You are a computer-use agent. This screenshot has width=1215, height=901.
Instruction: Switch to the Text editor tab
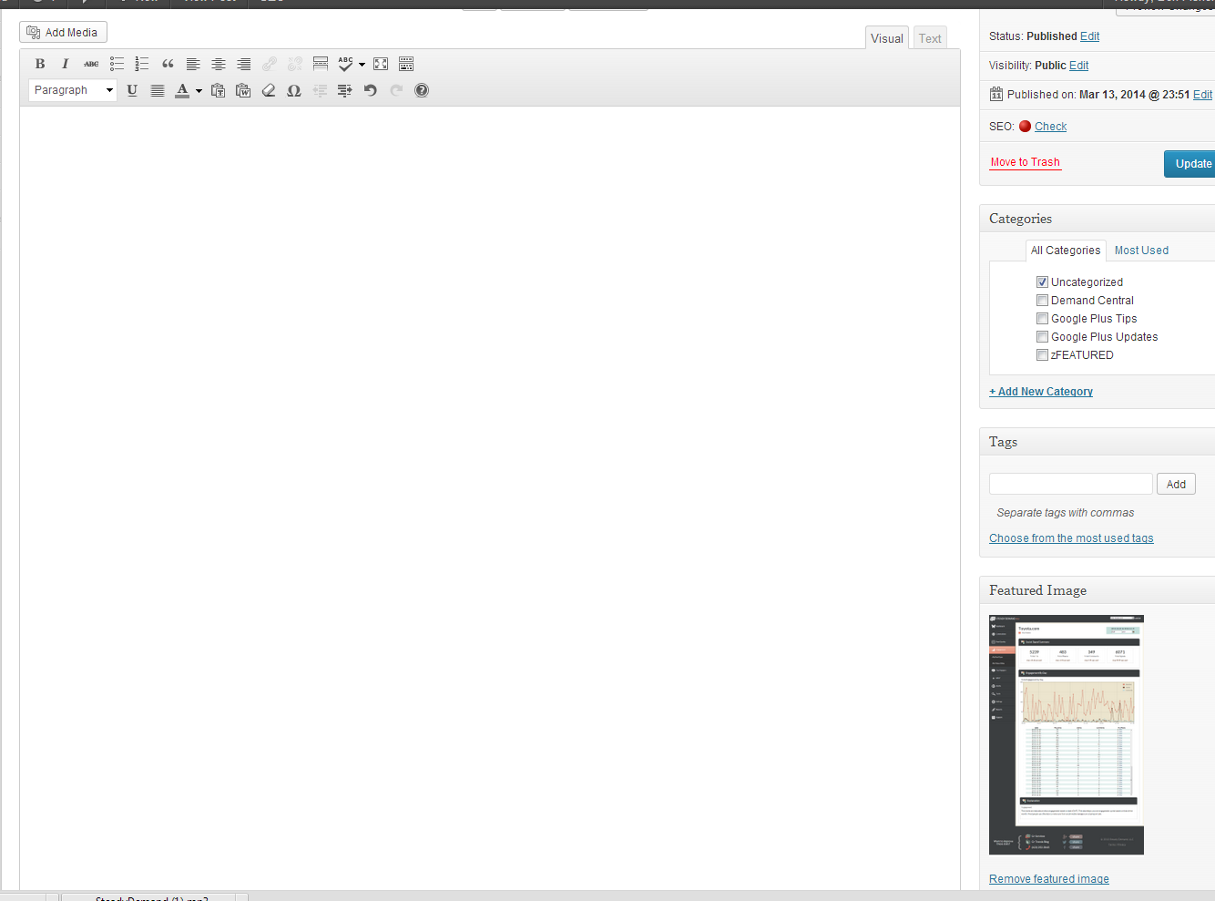tap(929, 38)
